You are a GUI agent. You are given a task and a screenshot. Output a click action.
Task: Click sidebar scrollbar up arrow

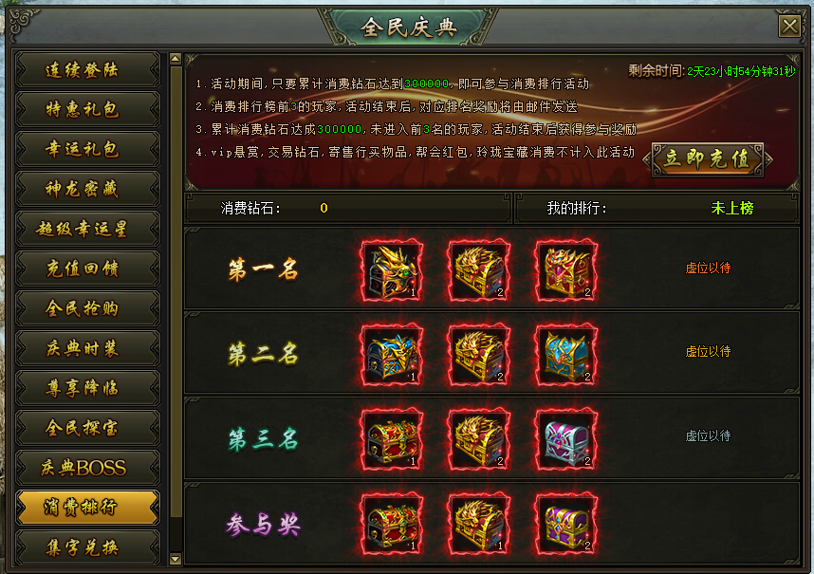point(176,59)
